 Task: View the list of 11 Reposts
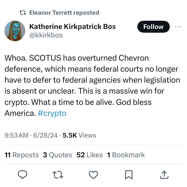click(22, 155)
